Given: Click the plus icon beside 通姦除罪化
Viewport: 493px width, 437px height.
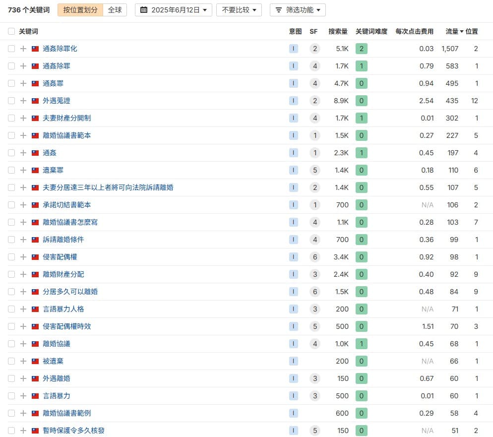Looking at the screenshot, I should pyautogui.click(x=23, y=49).
